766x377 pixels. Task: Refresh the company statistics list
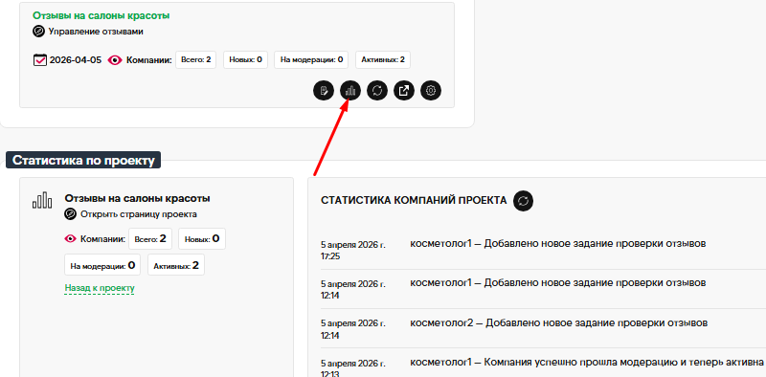pyautogui.click(x=523, y=201)
